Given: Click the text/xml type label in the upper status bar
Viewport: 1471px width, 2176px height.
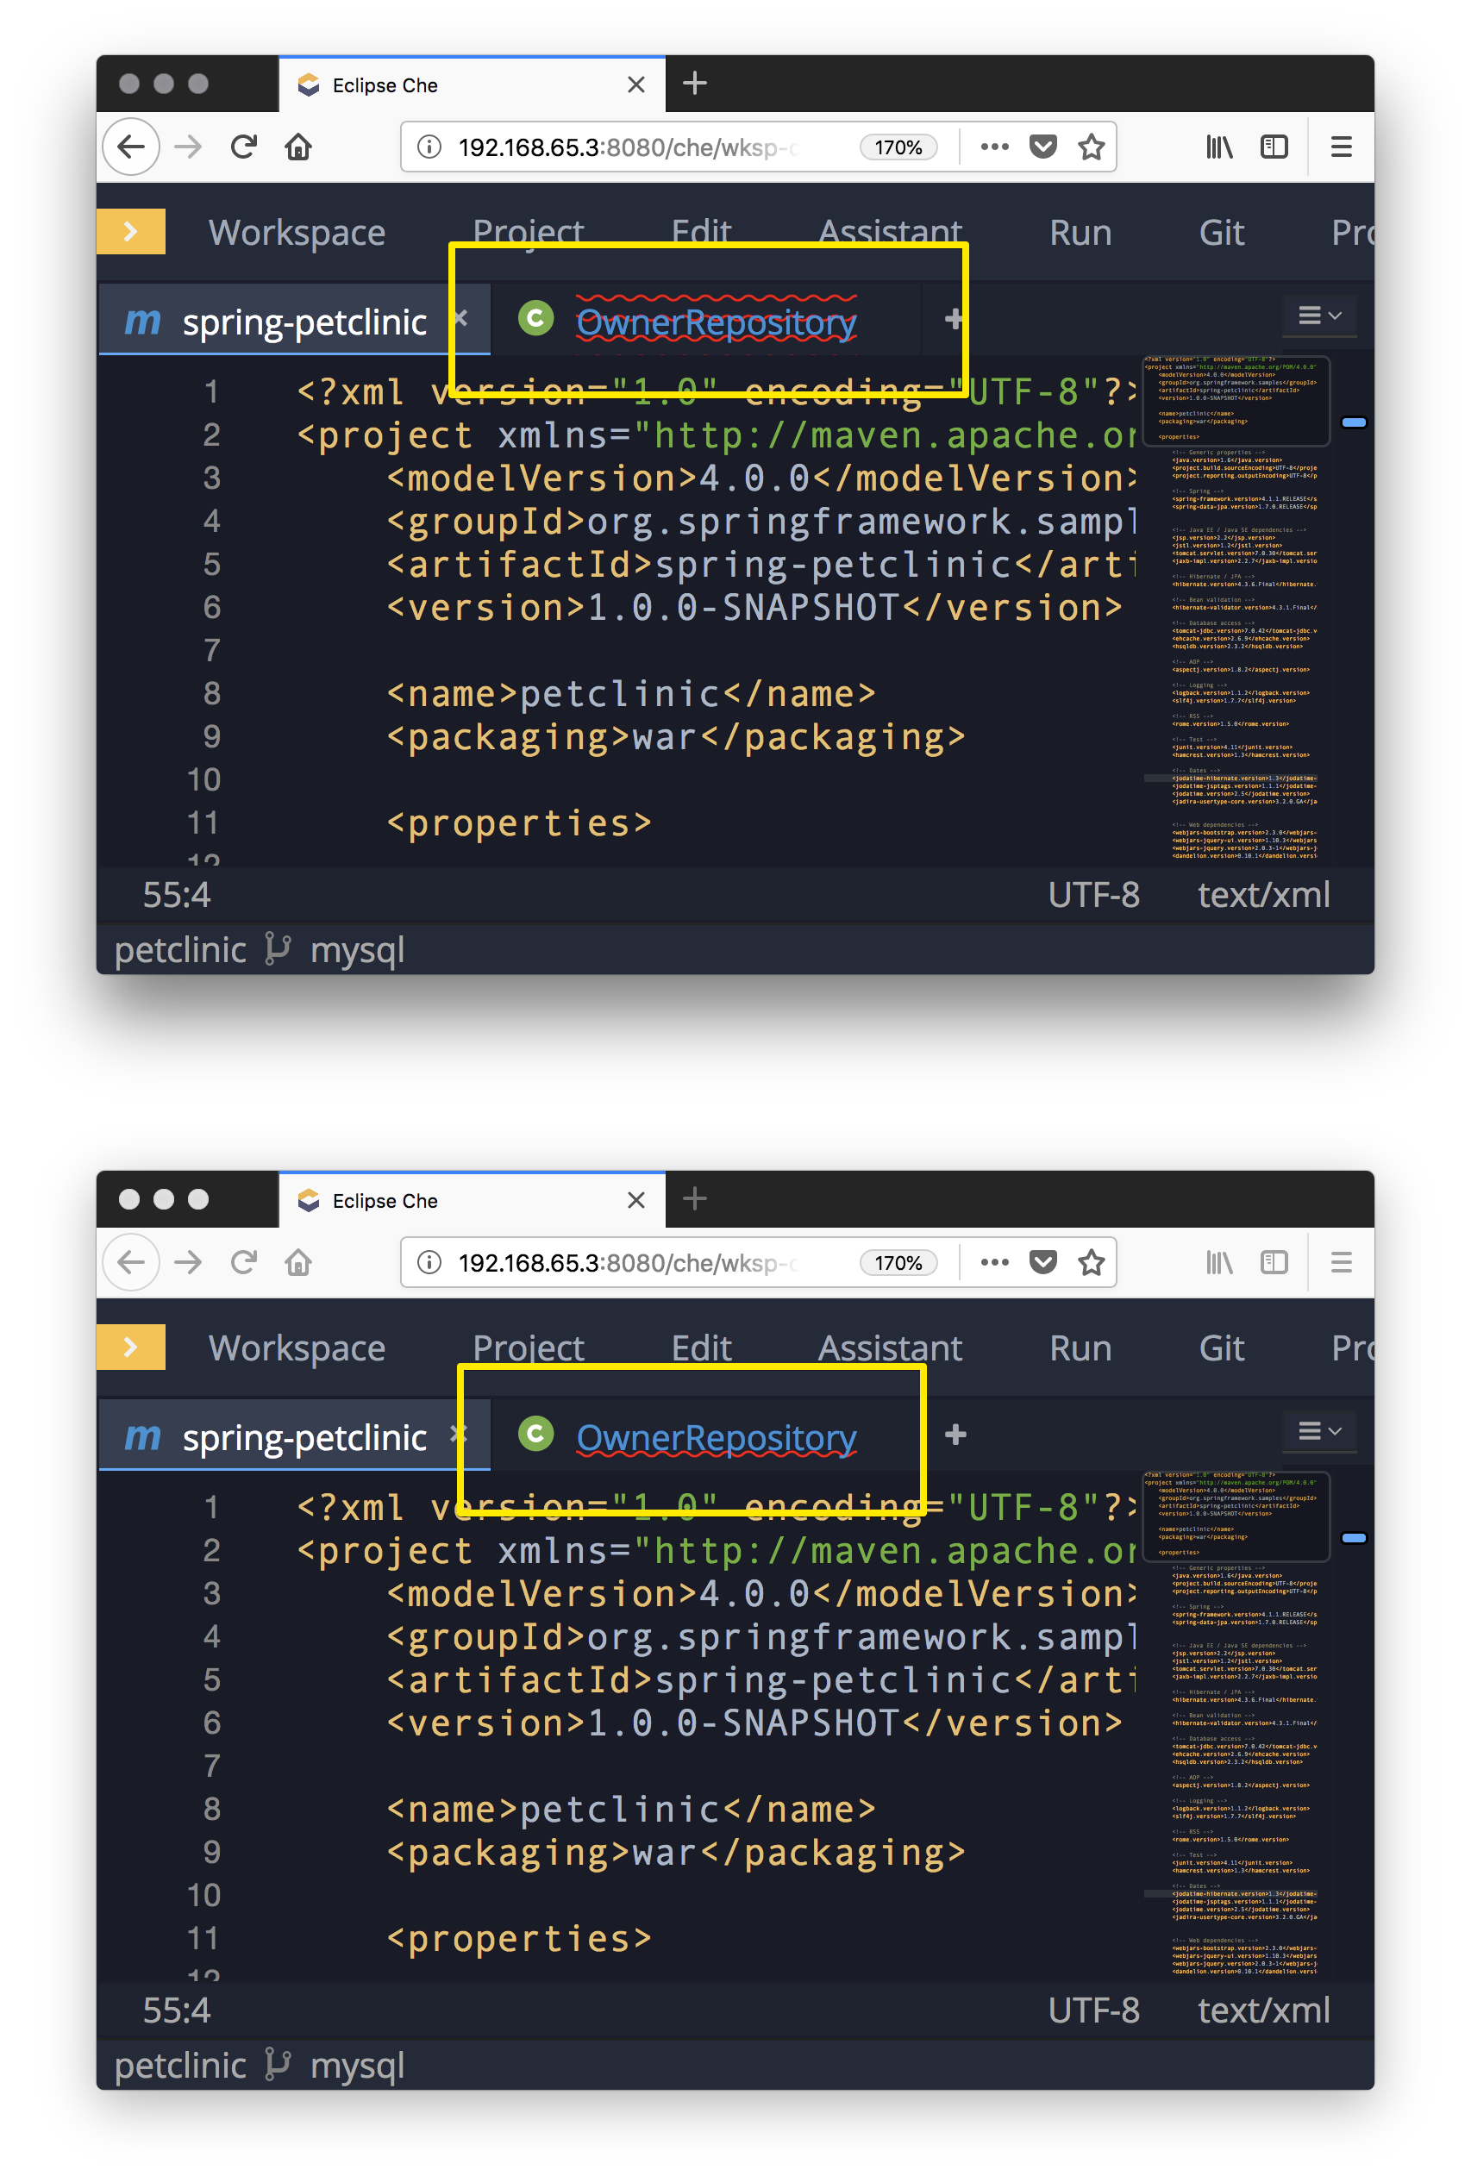Looking at the screenshot, I should (x=1264, y=895).
